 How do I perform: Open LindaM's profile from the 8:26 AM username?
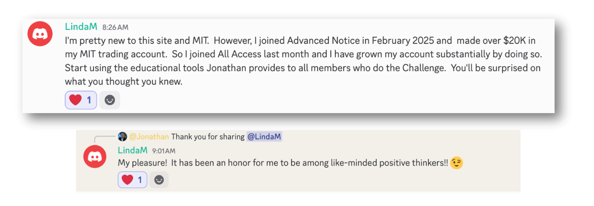[x=81, y=27]
